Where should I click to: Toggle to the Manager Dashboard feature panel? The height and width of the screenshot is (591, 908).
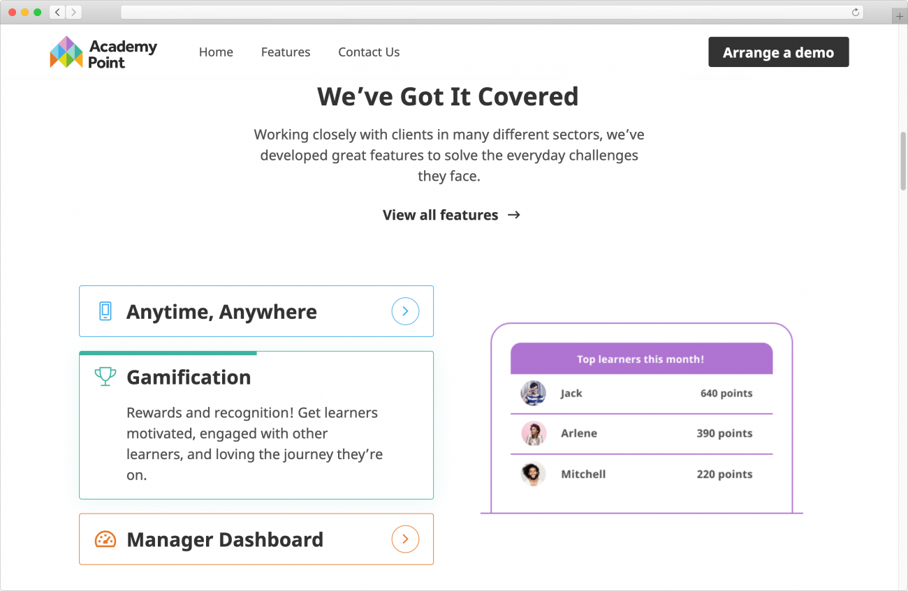click(x=256, y=539)
